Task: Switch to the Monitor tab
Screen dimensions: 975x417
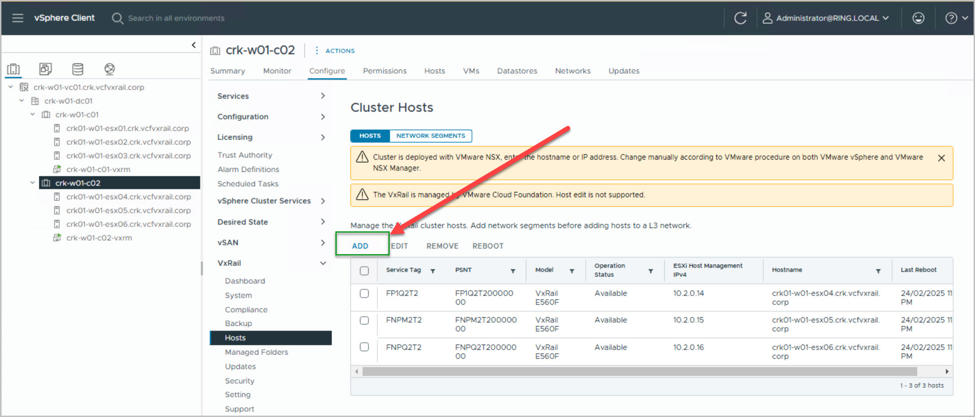Action: (x=277, y=71)
